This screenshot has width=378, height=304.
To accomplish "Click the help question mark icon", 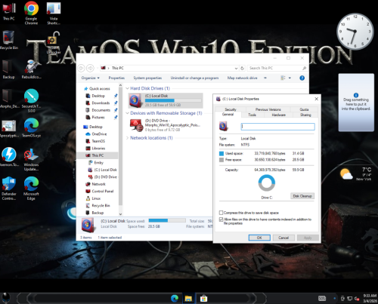I will pos(302,78).
